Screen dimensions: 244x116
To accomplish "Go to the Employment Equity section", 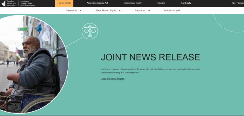I will [132, 3].
